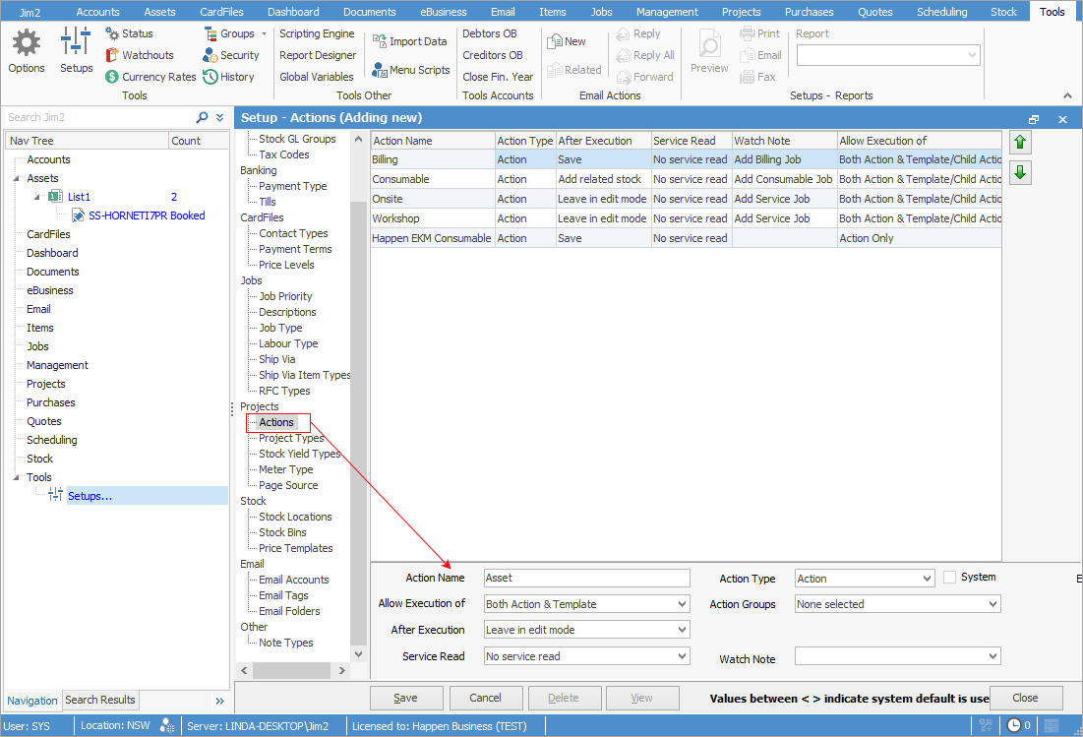Click the History clock icon
The image size is (1083, 737).
[x=211, y=77]
